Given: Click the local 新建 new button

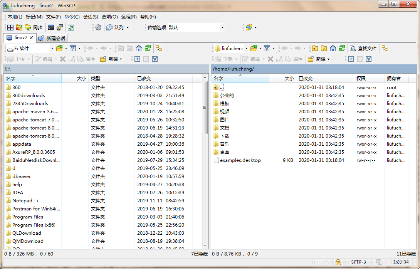Looking at the screenshot, I should pyautogui.click(x=109, y=59).
